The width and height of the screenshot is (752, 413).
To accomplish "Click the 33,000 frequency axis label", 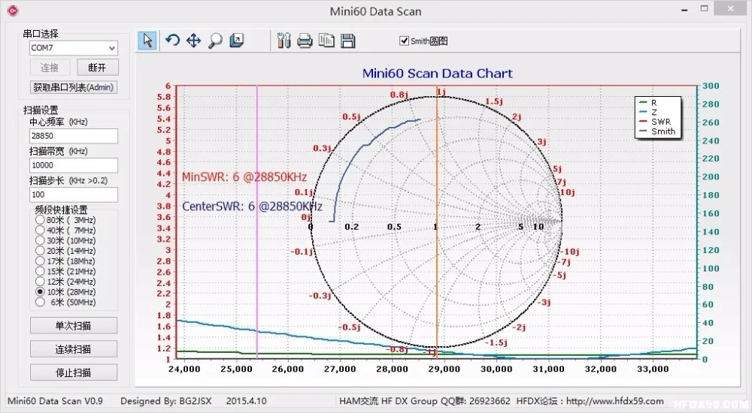I will tap(653, 369).
